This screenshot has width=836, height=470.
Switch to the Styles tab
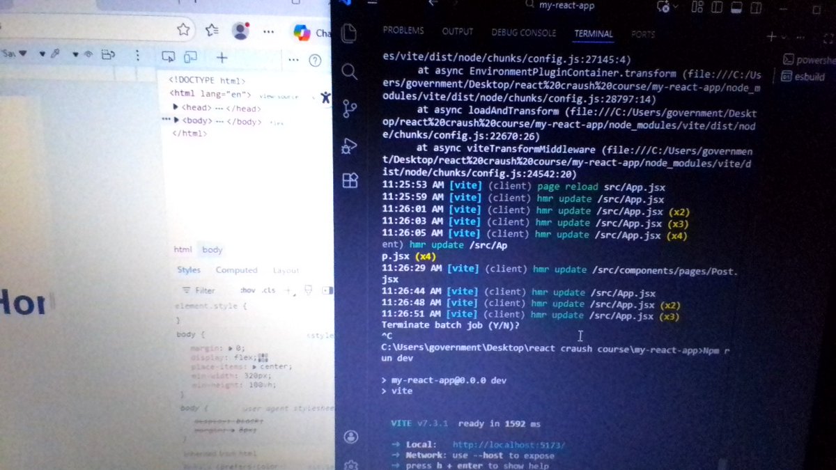188,269
